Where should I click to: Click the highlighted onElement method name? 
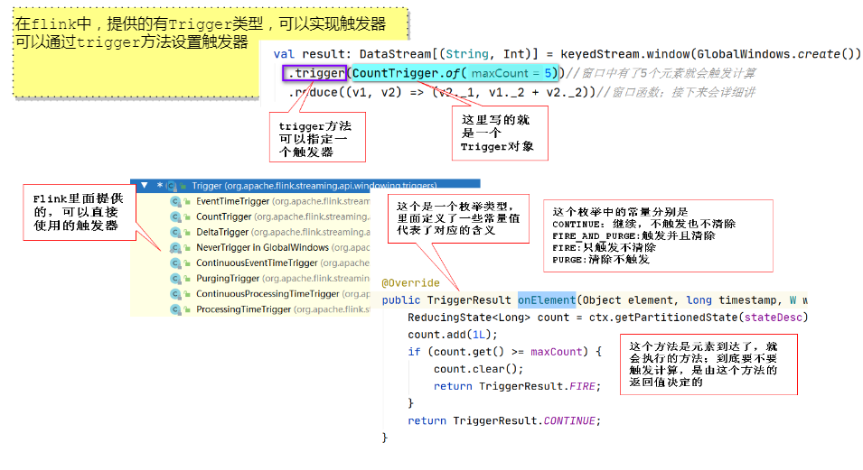pos(547,300)
